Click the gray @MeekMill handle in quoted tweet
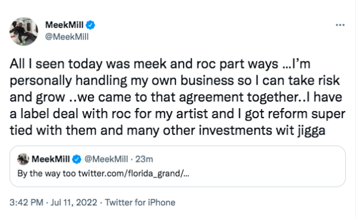Screen dimensions: 356x218 (x=107, y=159)
